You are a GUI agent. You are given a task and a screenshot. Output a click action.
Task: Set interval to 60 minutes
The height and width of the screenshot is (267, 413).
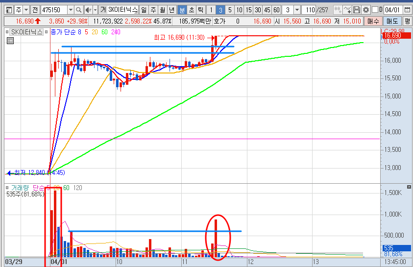point(276,10)
